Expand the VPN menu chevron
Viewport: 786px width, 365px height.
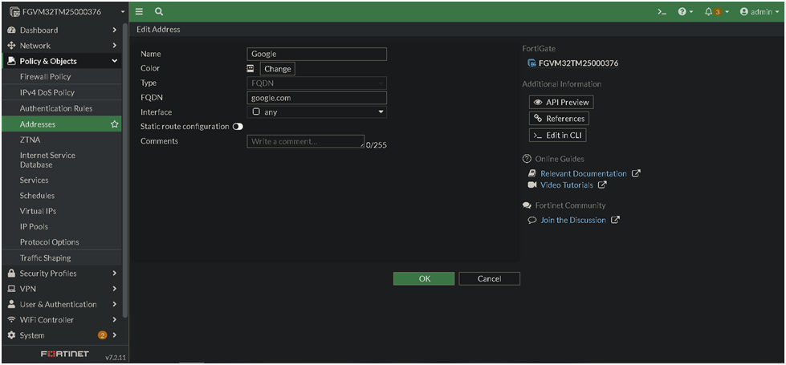115,289
